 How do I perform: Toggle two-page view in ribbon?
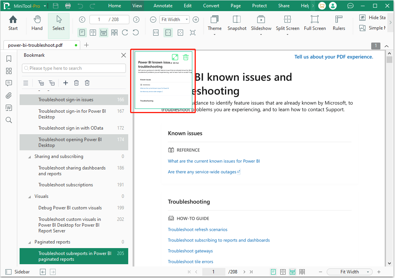[93, 33]
